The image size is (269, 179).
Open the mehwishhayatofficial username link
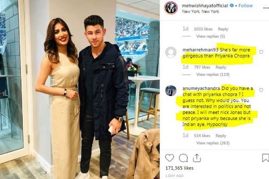coord(205,6)
